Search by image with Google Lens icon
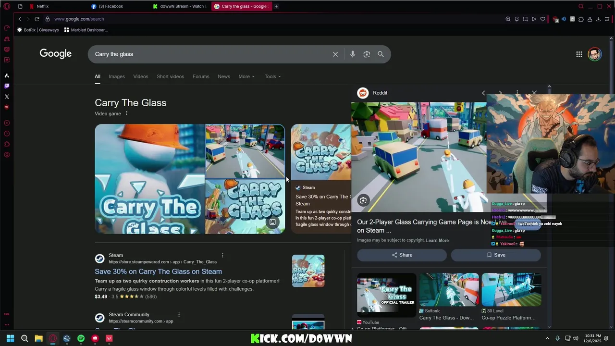The height and width of the screenshot is (346, 615). pos(367,54)
